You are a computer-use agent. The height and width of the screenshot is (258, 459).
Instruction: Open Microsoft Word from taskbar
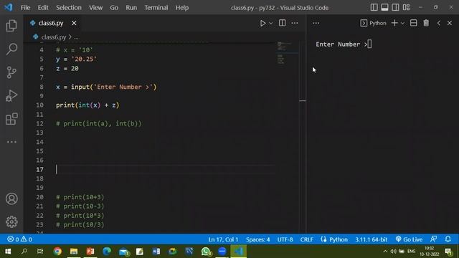pos(156,252)
